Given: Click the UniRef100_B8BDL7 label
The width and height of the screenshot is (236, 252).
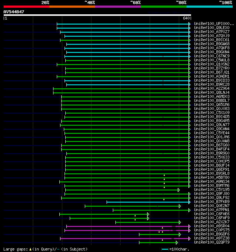Looking at the screenshot, I should point(212,100).
